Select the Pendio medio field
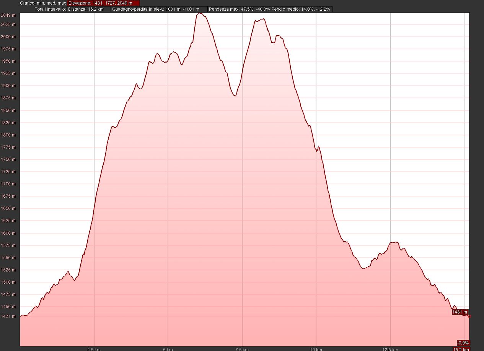Screen dimensions: 484x351 coord(301,9)
